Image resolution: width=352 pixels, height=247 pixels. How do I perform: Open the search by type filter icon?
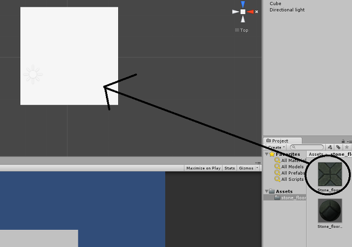tap(330, 147)
